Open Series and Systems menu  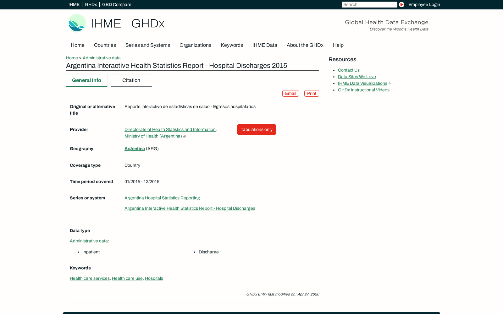148,45
